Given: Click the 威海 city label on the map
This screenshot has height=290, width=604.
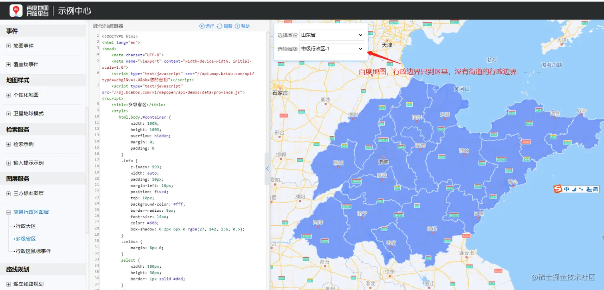Looking at the screenshot, I should tap(582, 111).
